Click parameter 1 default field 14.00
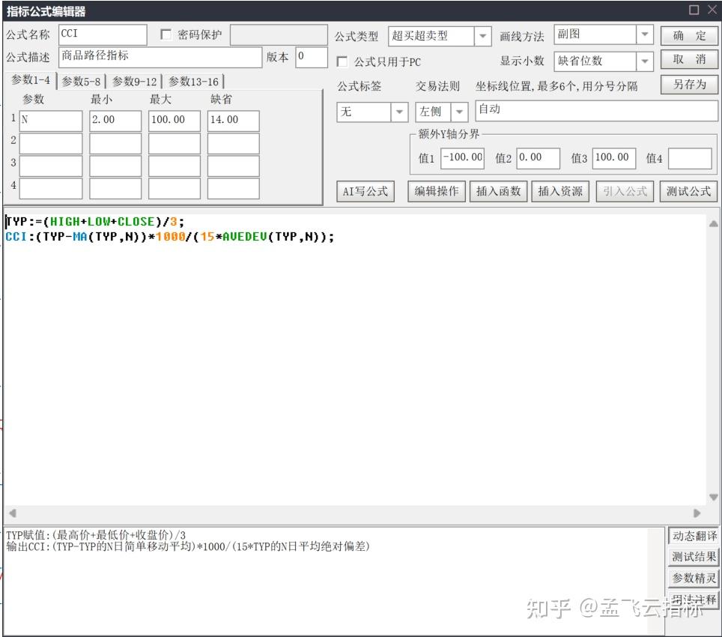 point(233,121)
